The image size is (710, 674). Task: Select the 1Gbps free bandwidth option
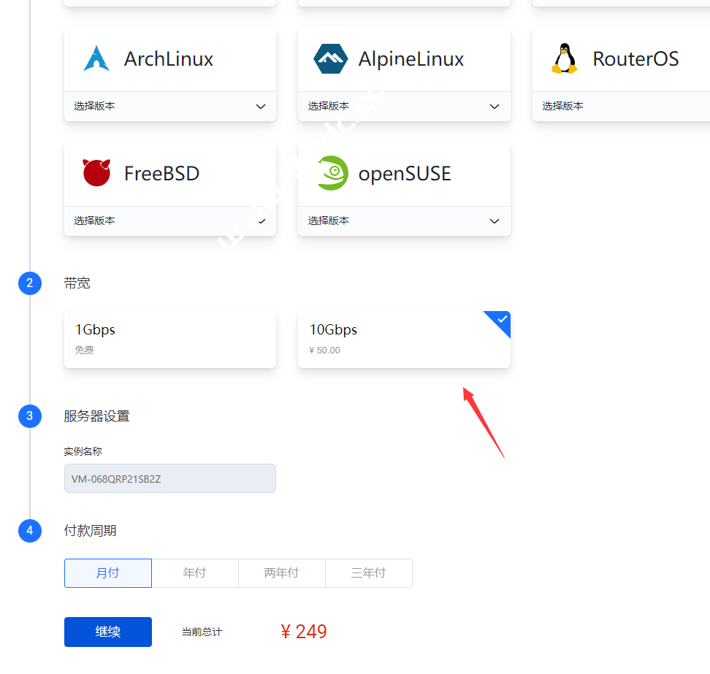coord(169,340)
